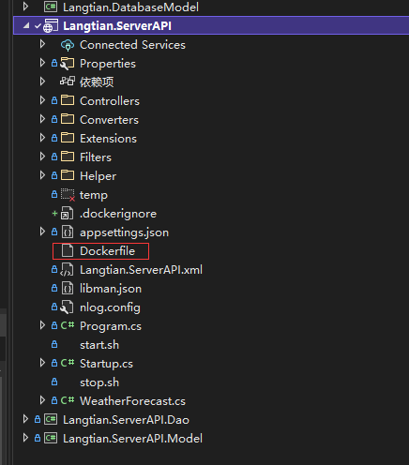409x465 pixels.
Task: Click the Filters folder icon
Action: click(68, 157)
